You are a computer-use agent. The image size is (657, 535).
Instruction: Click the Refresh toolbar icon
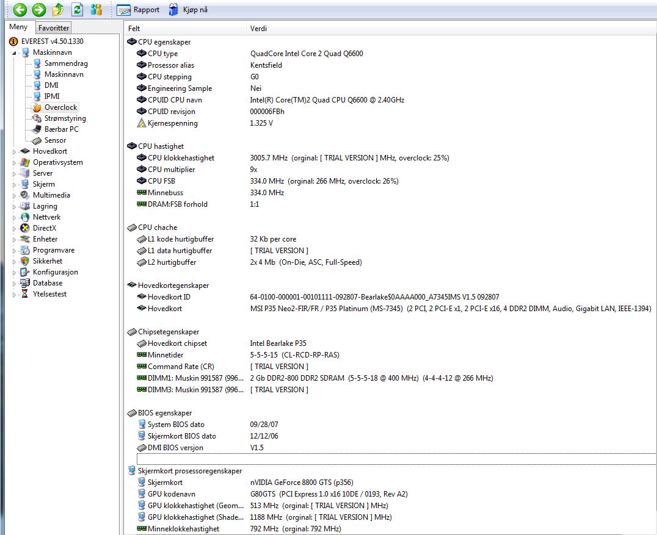[x=77, y=10]
